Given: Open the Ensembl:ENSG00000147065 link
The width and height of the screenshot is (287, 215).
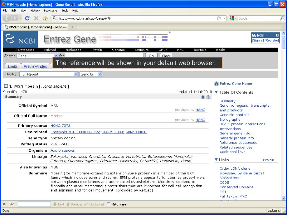Looking at the screenshot, I should 75,132.
